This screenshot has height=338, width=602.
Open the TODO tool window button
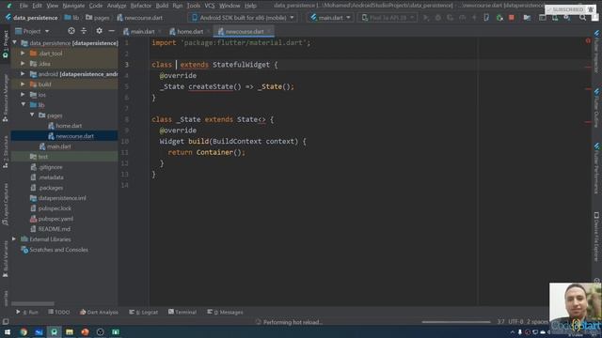coord(59,313)
